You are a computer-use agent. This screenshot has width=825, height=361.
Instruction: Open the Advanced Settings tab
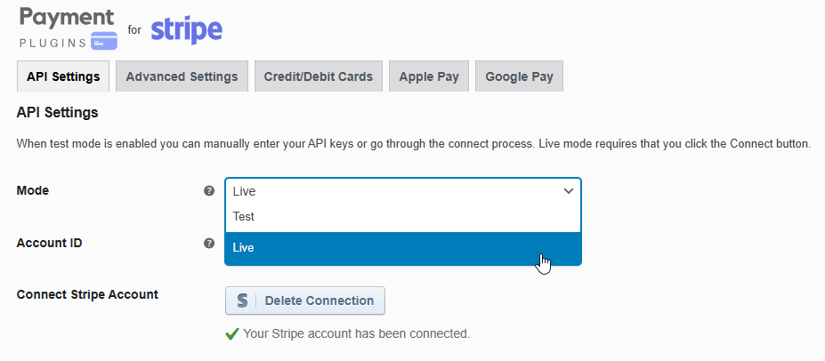point(182,76)
